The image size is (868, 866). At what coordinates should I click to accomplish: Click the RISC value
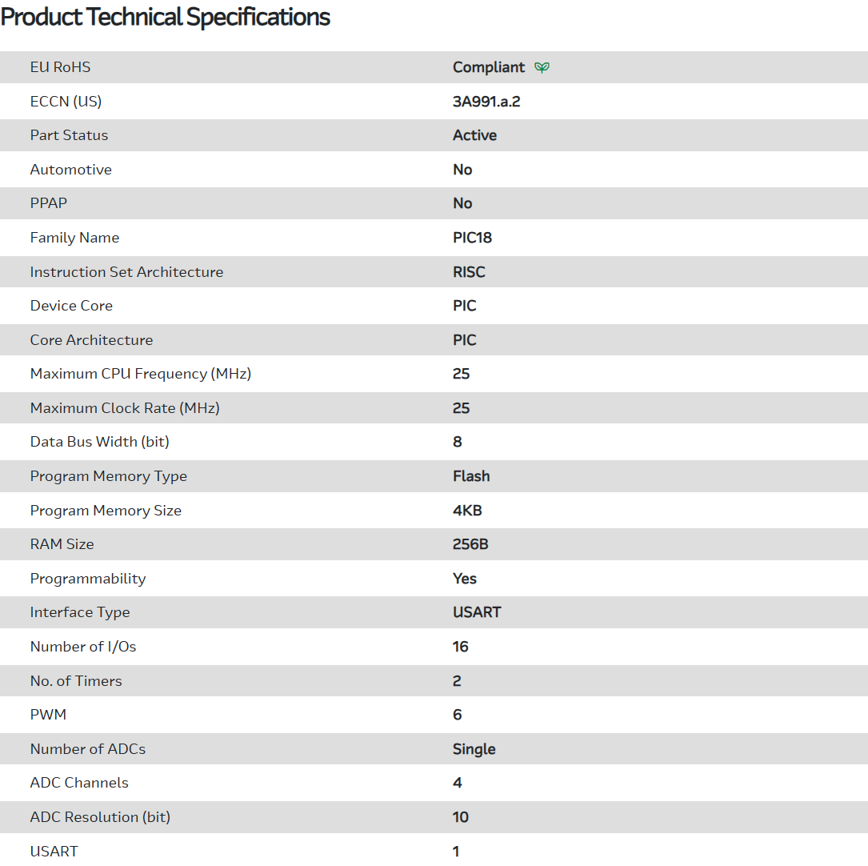(469, 272)
